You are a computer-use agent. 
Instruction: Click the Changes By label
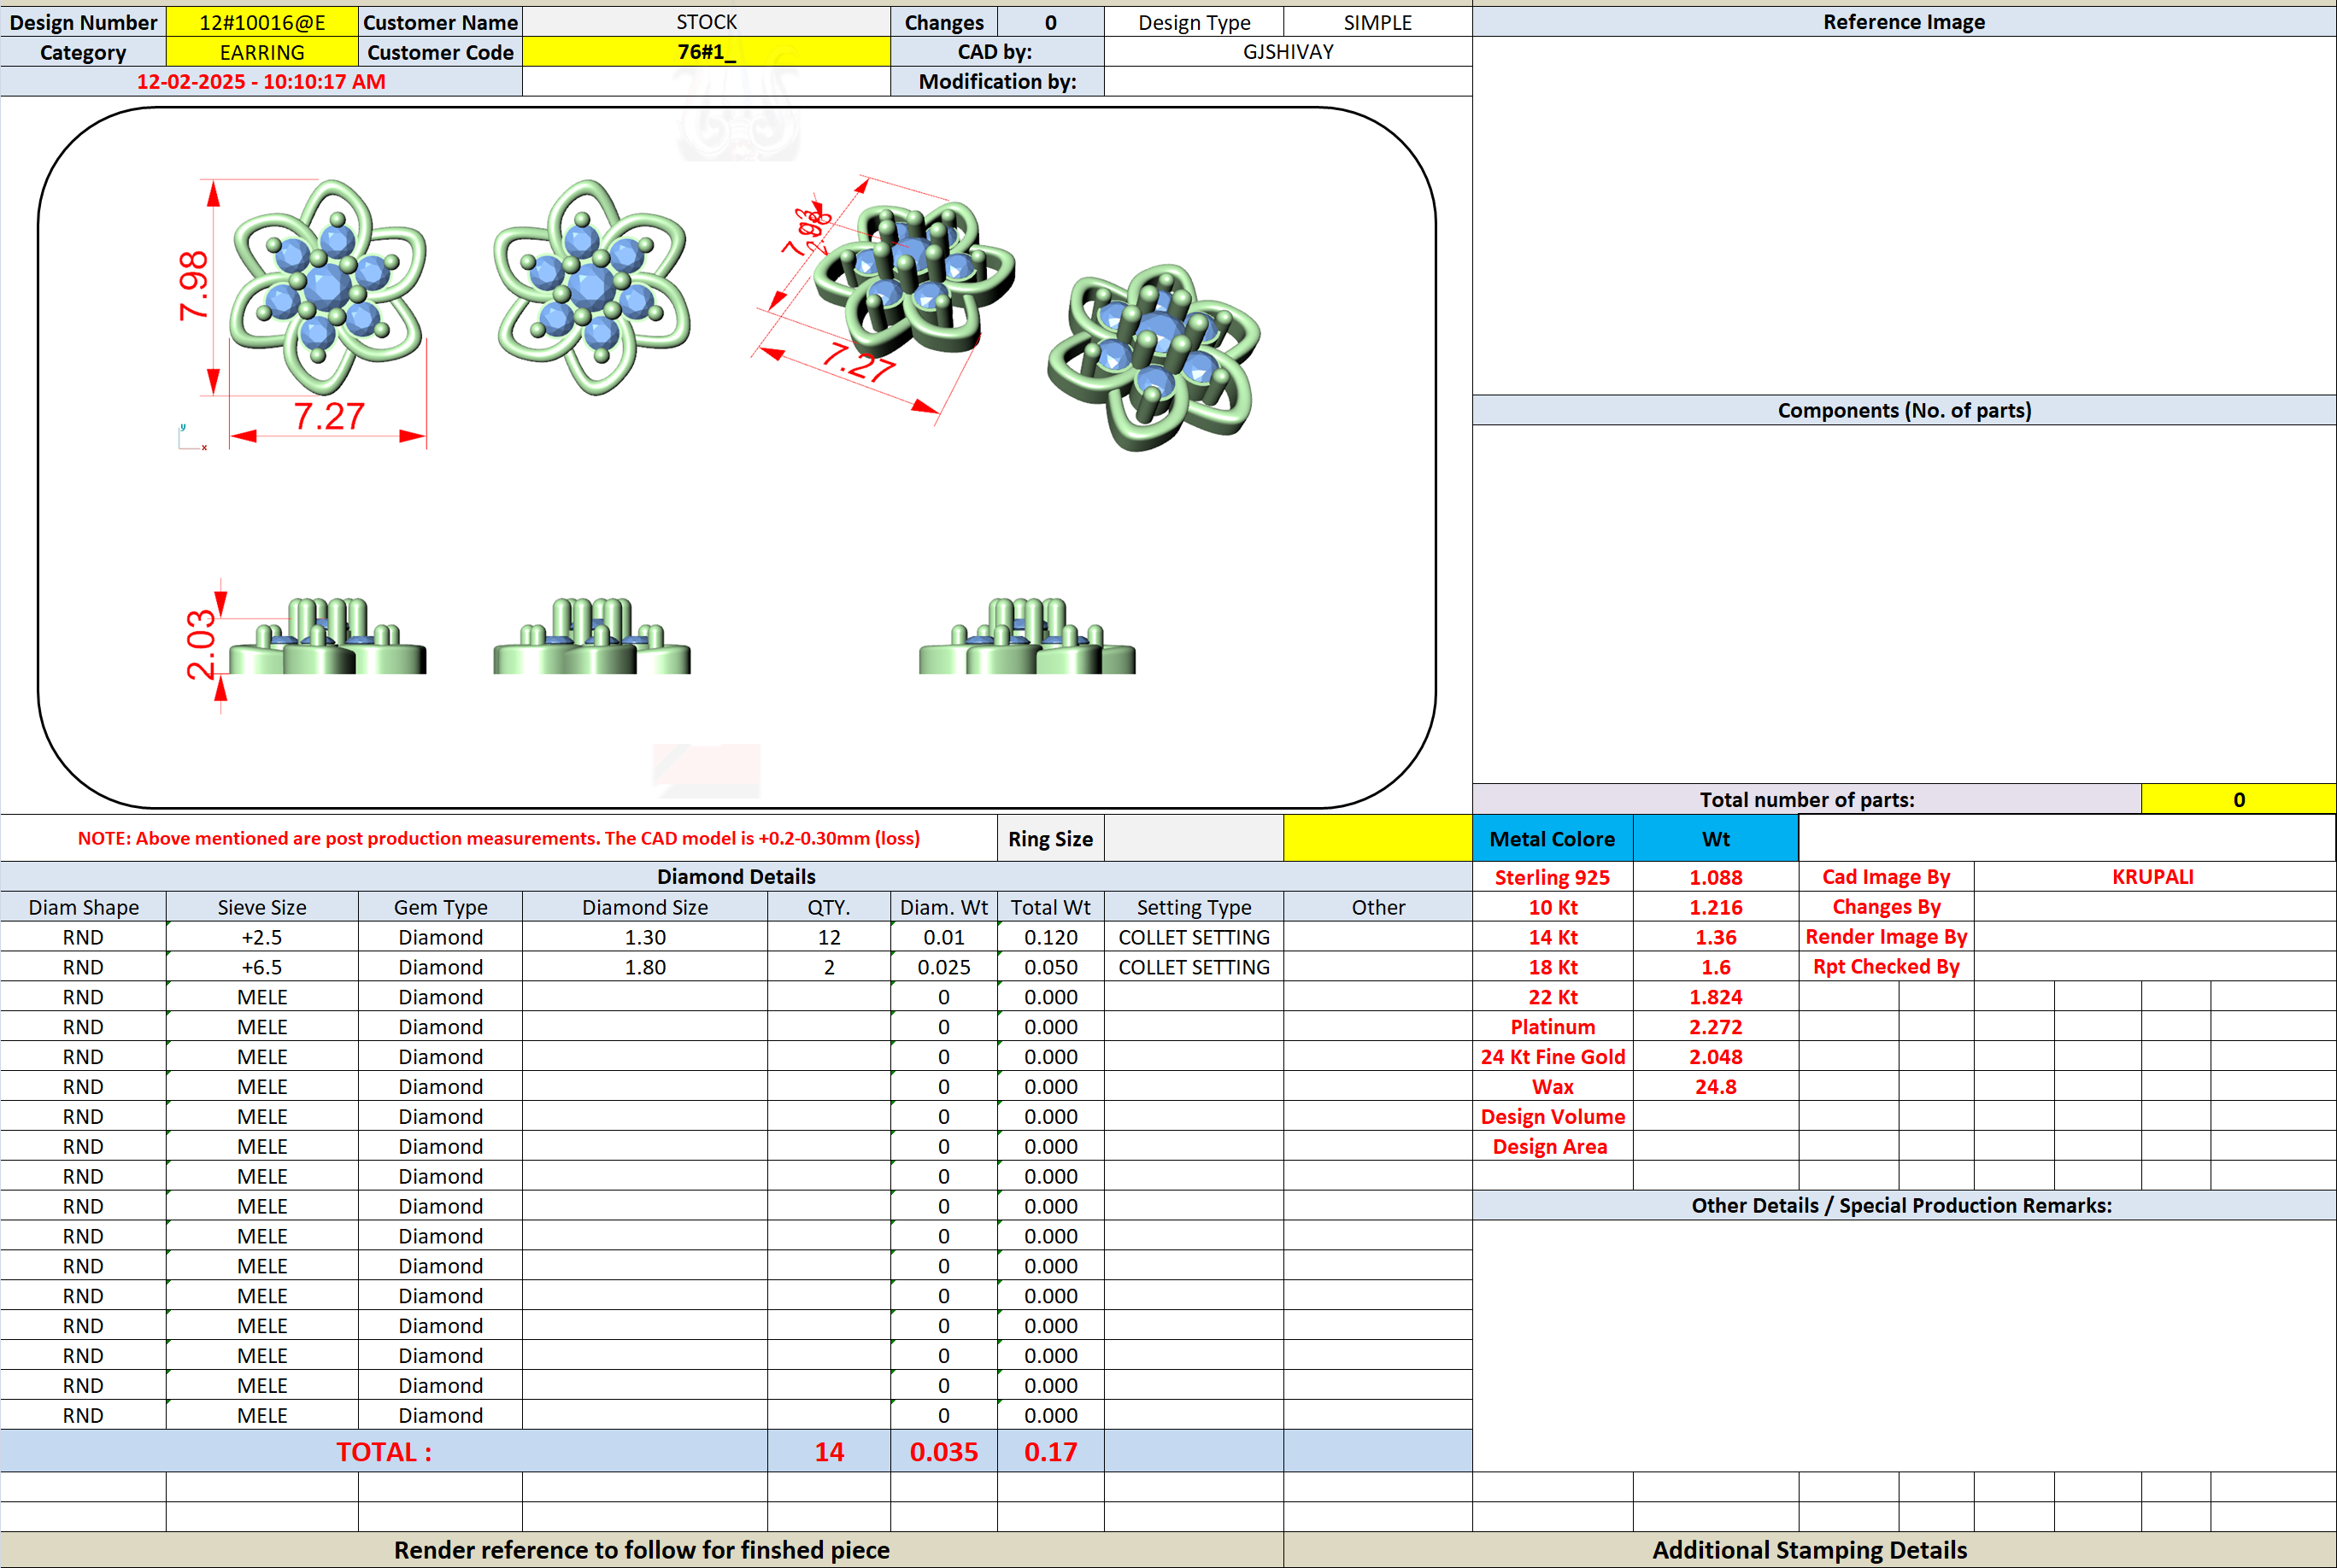tap(1886, 907)
